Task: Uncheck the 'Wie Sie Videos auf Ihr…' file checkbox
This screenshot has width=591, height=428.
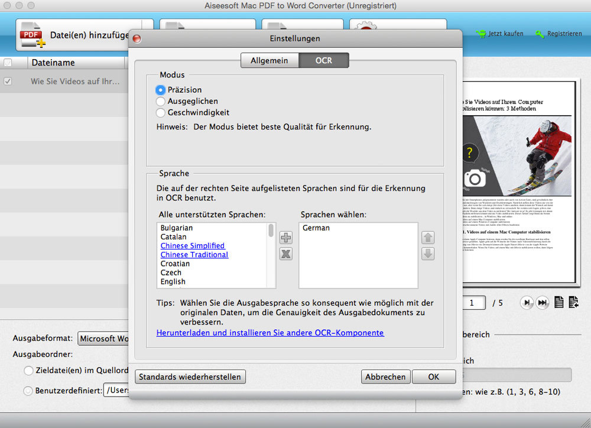Action: 8,81
